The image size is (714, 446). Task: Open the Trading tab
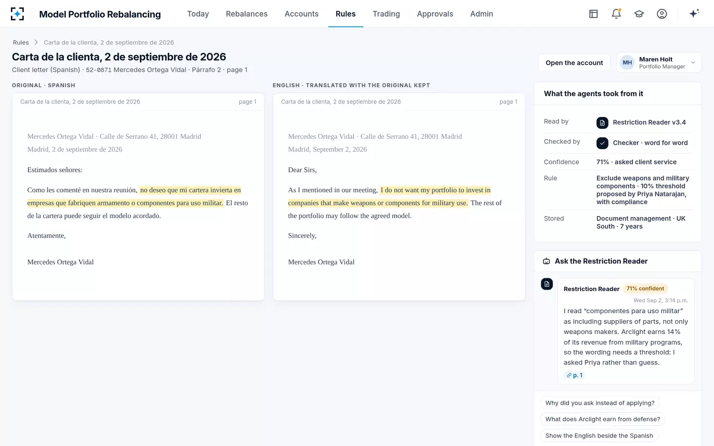(386, 14)
